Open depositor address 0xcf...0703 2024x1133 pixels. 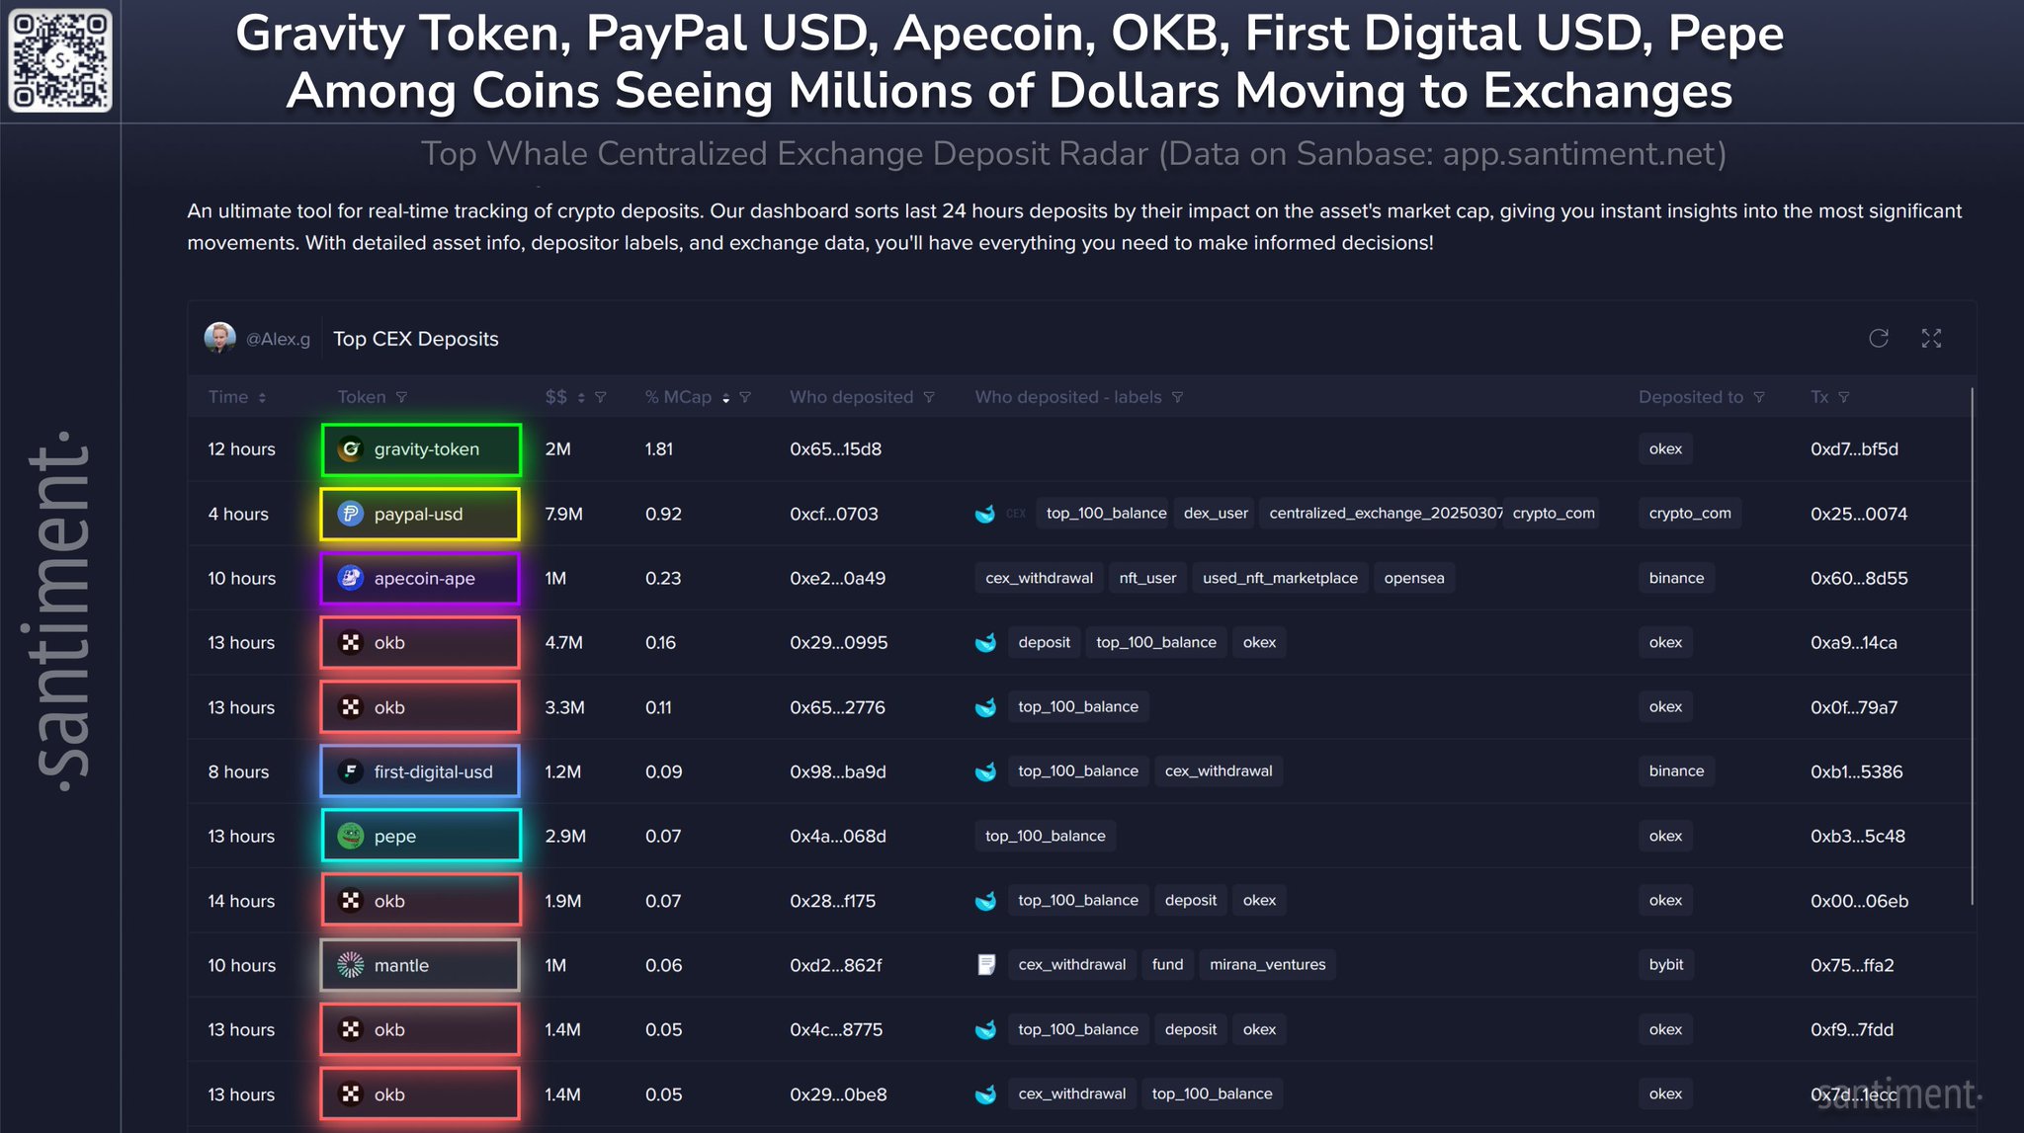point(834,514)
